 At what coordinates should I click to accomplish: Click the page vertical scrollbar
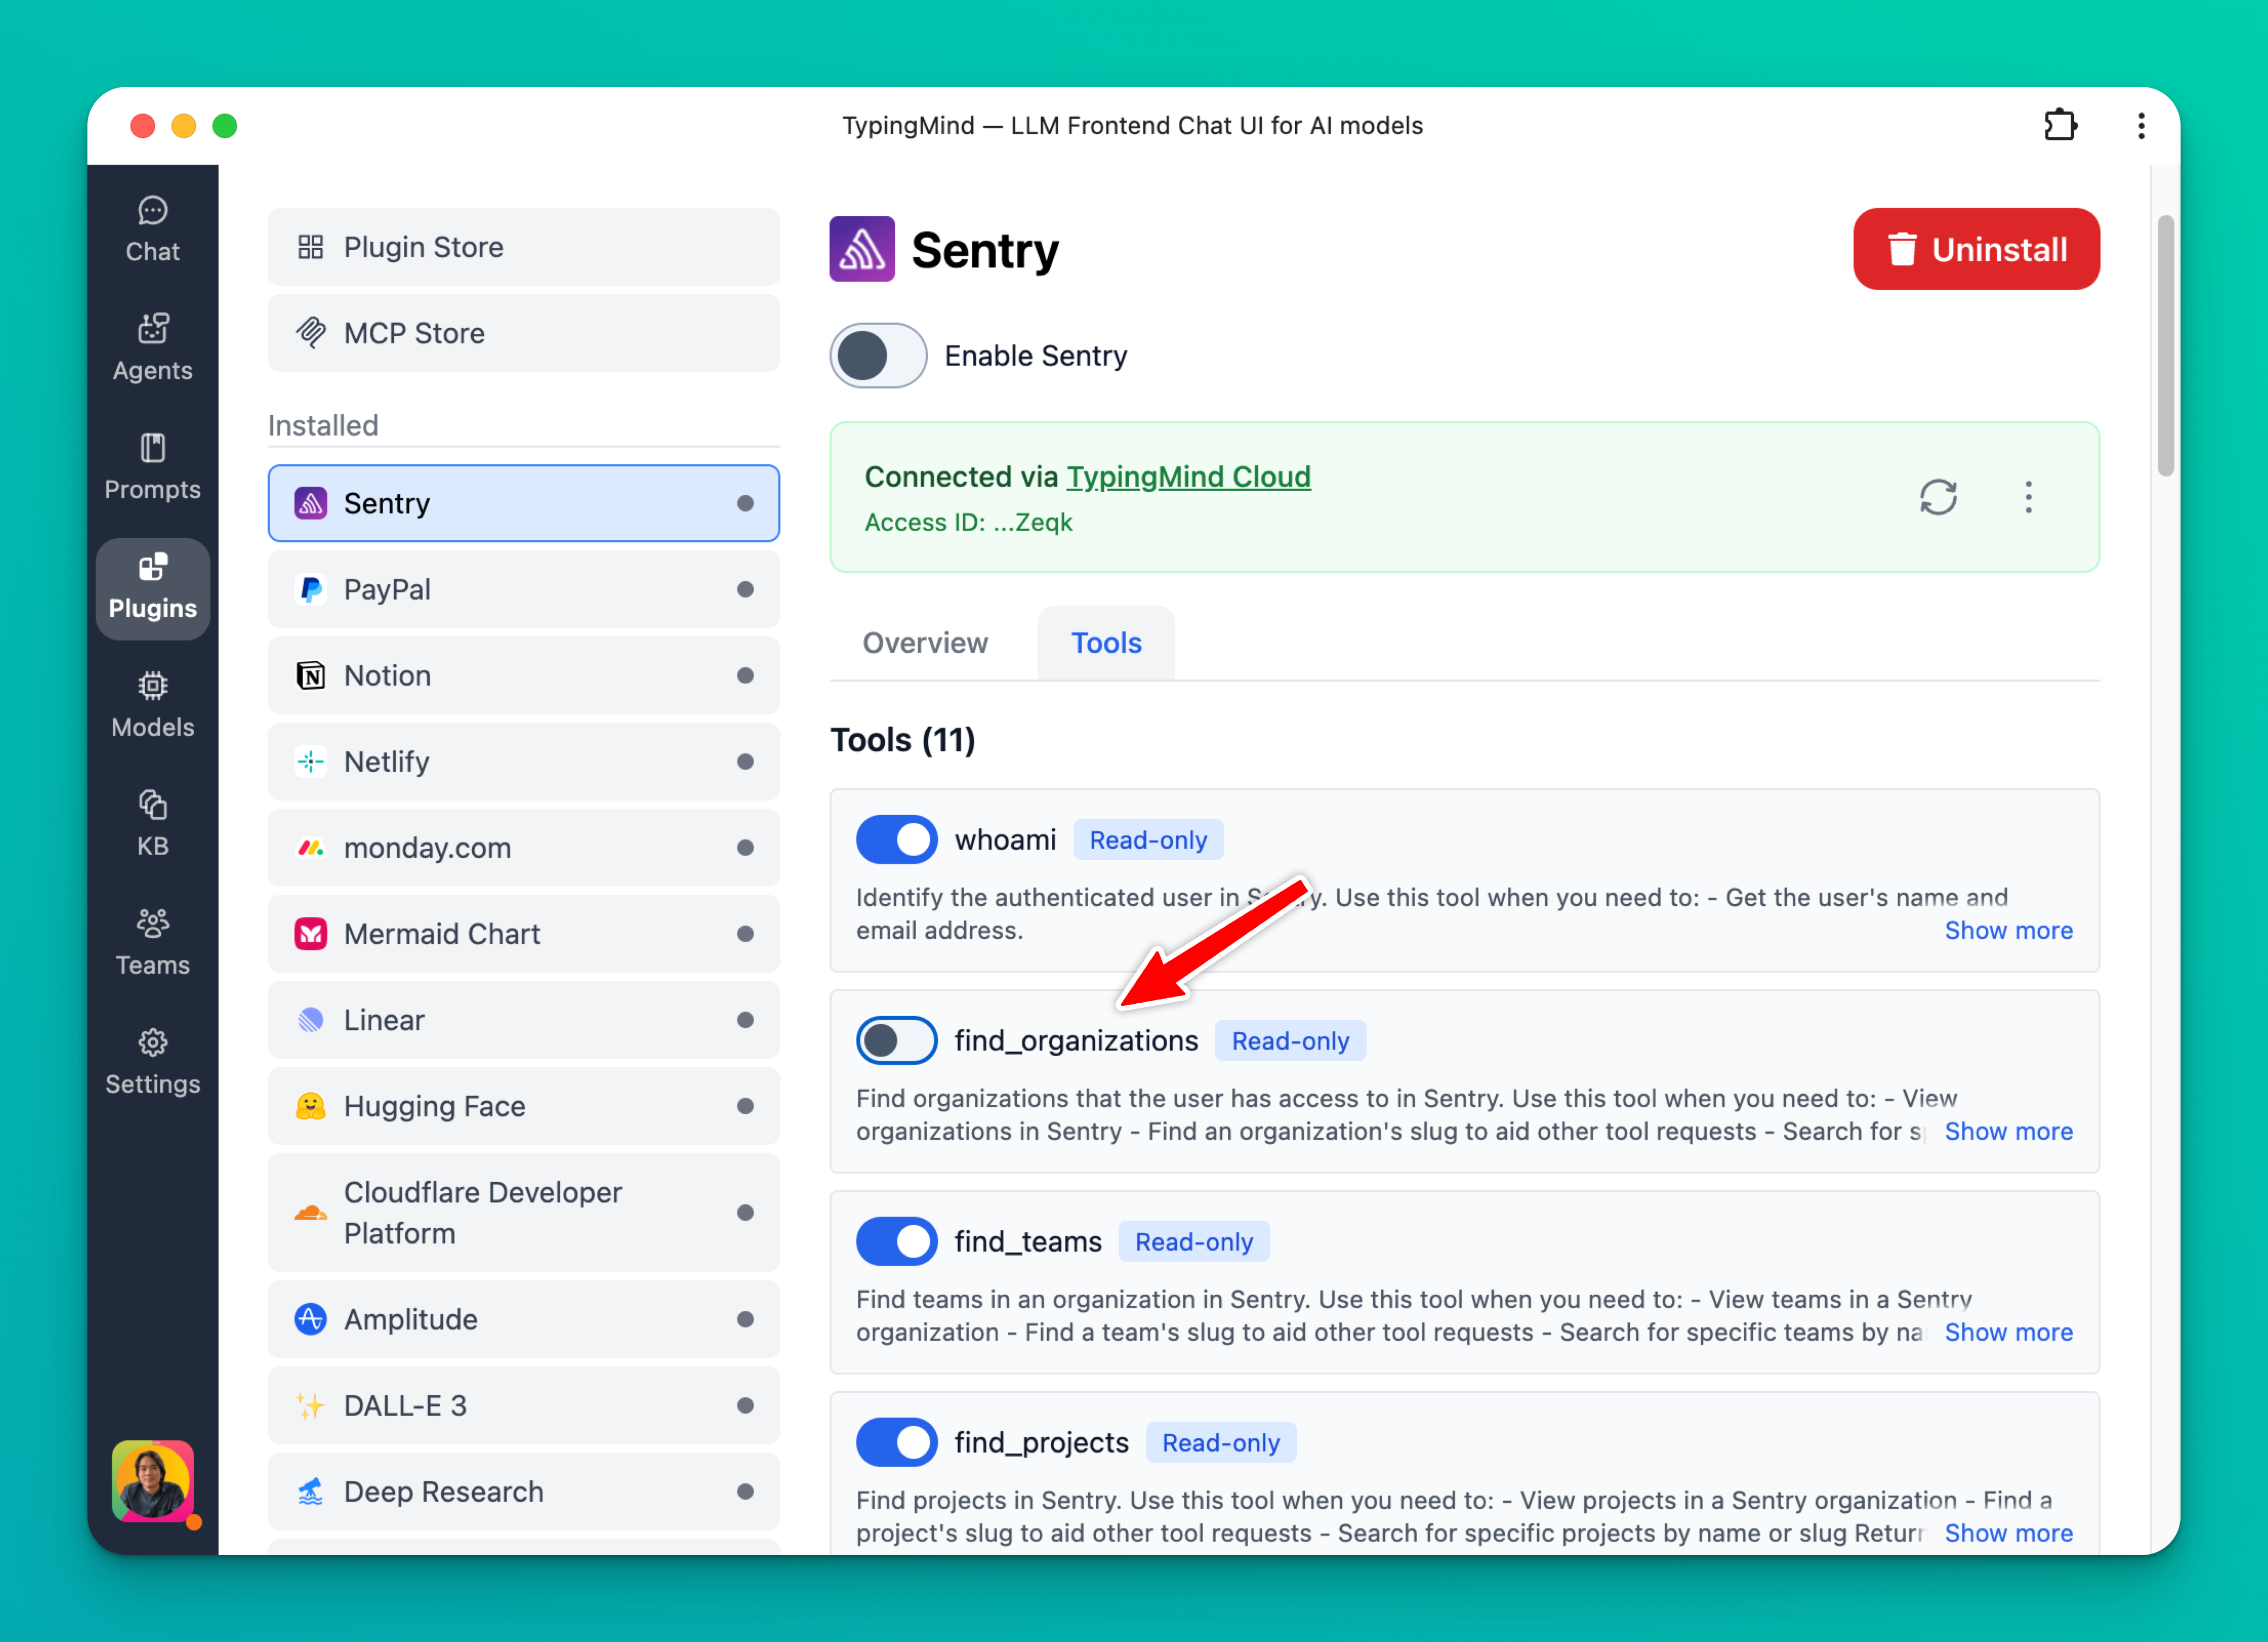click(2165, 345)
